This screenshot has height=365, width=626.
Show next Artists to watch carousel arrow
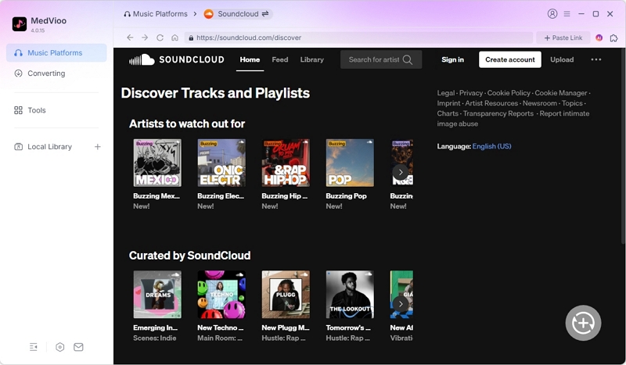(x=401, y=172)
